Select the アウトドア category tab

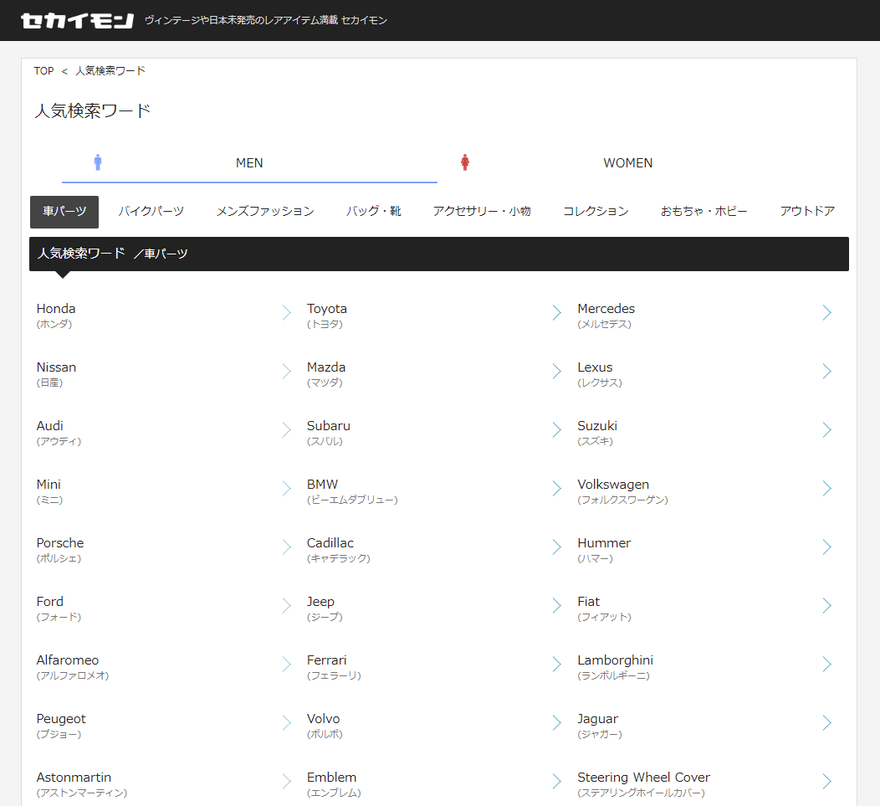(x=807, y=212)
